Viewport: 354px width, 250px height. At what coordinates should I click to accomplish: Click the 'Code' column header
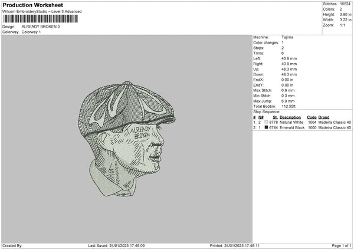(312, 117)
